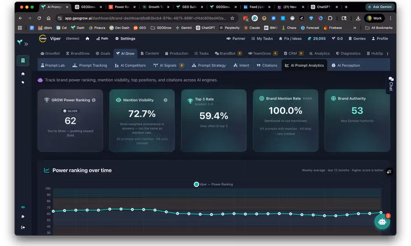Open chart settings icon beside power ranking
This screenshot has width=411, height=246.
coord(389,171)
